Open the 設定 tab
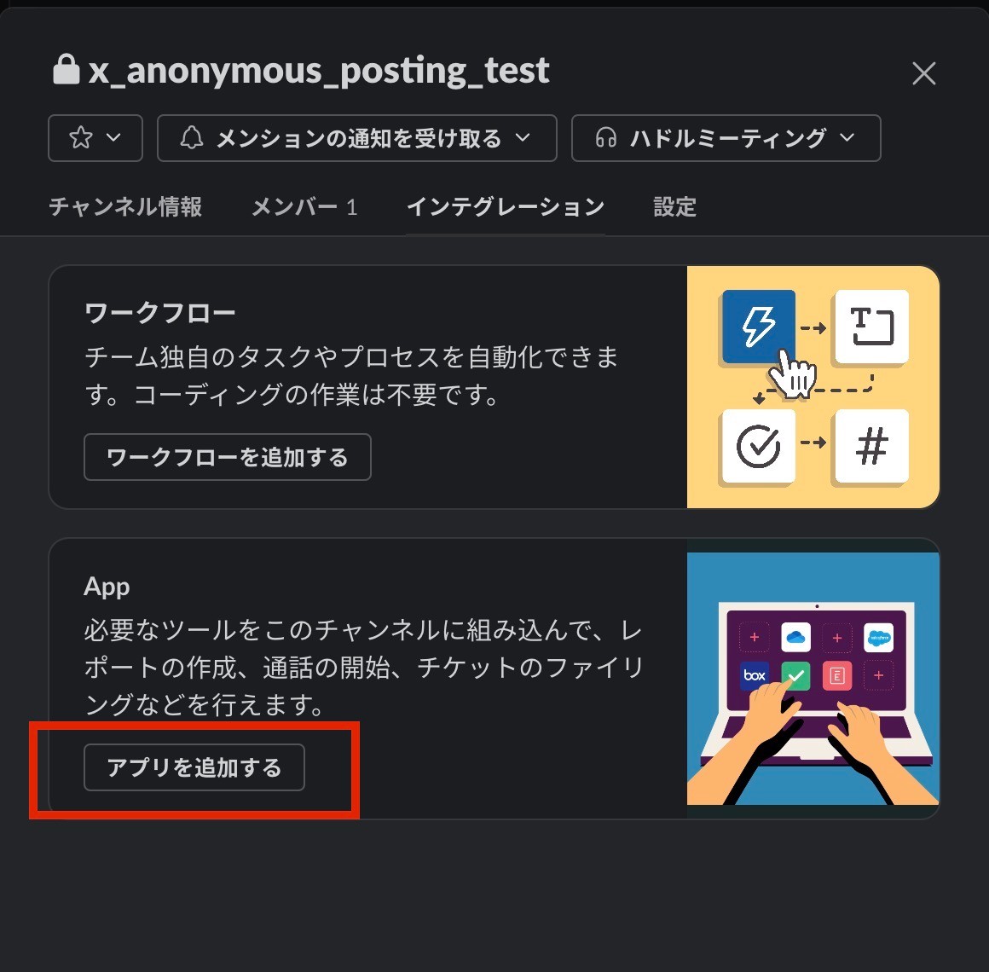The width and height of the screenshot is (989, 972). 674,207
